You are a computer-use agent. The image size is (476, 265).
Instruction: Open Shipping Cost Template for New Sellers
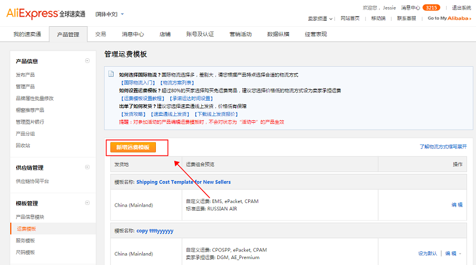[x=183, y=182]
